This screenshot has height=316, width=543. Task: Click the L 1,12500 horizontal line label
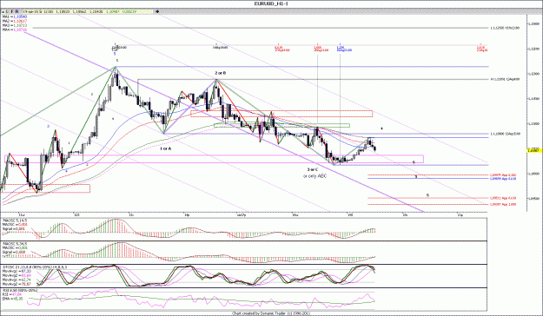505,28
